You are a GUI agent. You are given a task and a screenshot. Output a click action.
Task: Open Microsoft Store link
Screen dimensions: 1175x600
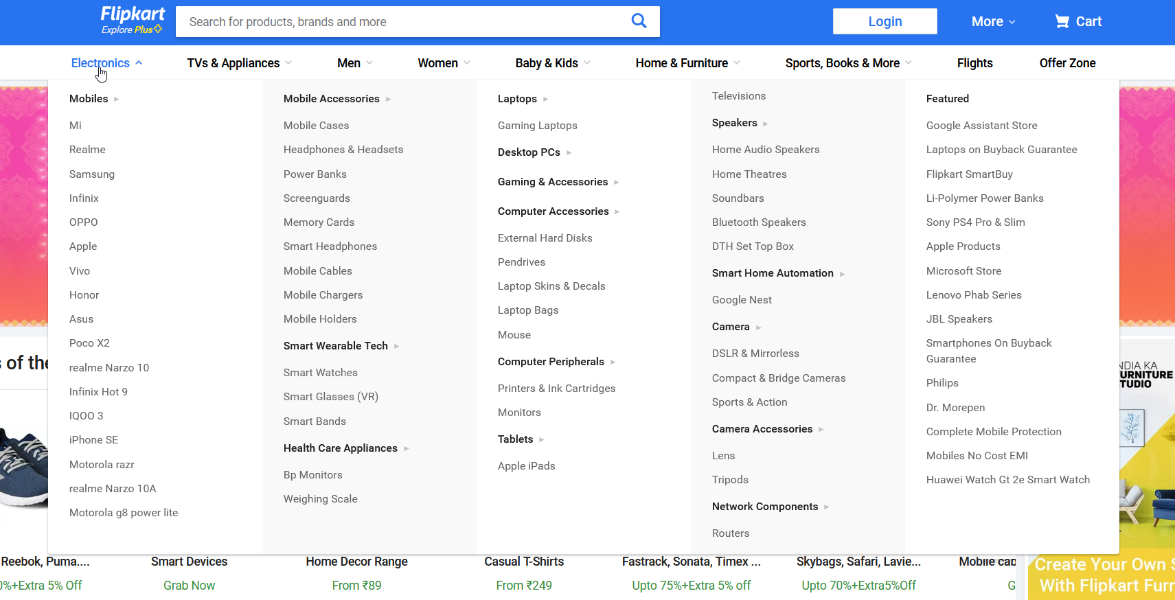(x=963, y=271)
